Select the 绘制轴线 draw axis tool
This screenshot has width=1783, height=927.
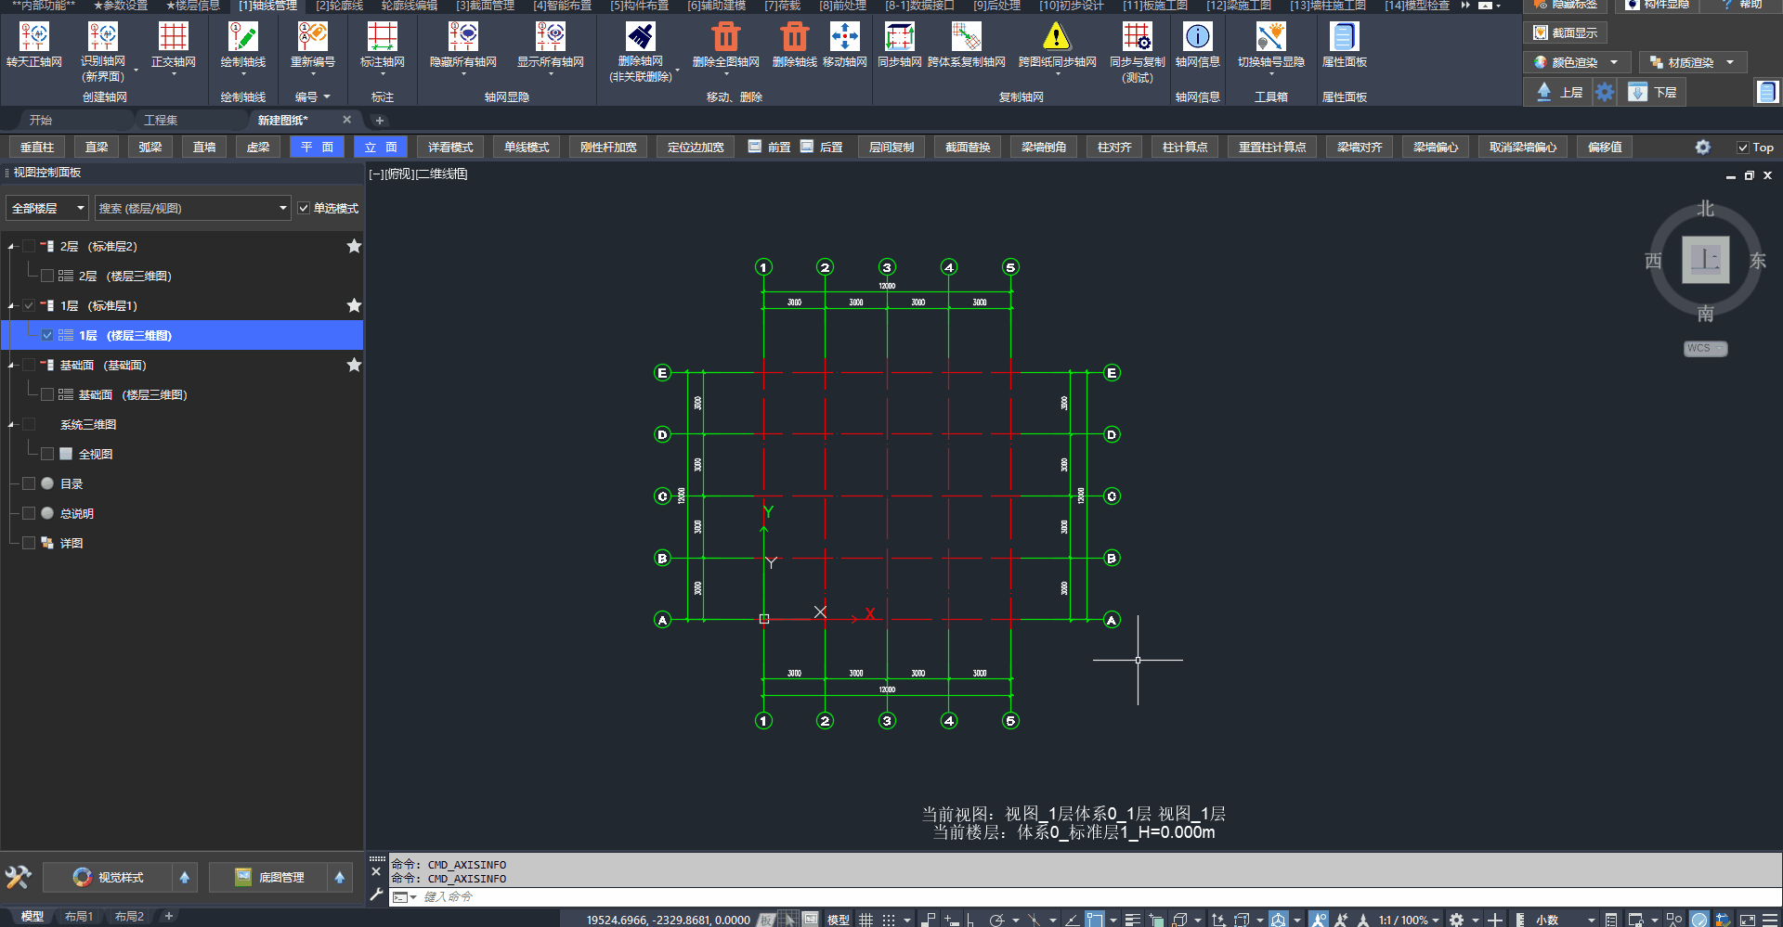[x=242, y=37]
